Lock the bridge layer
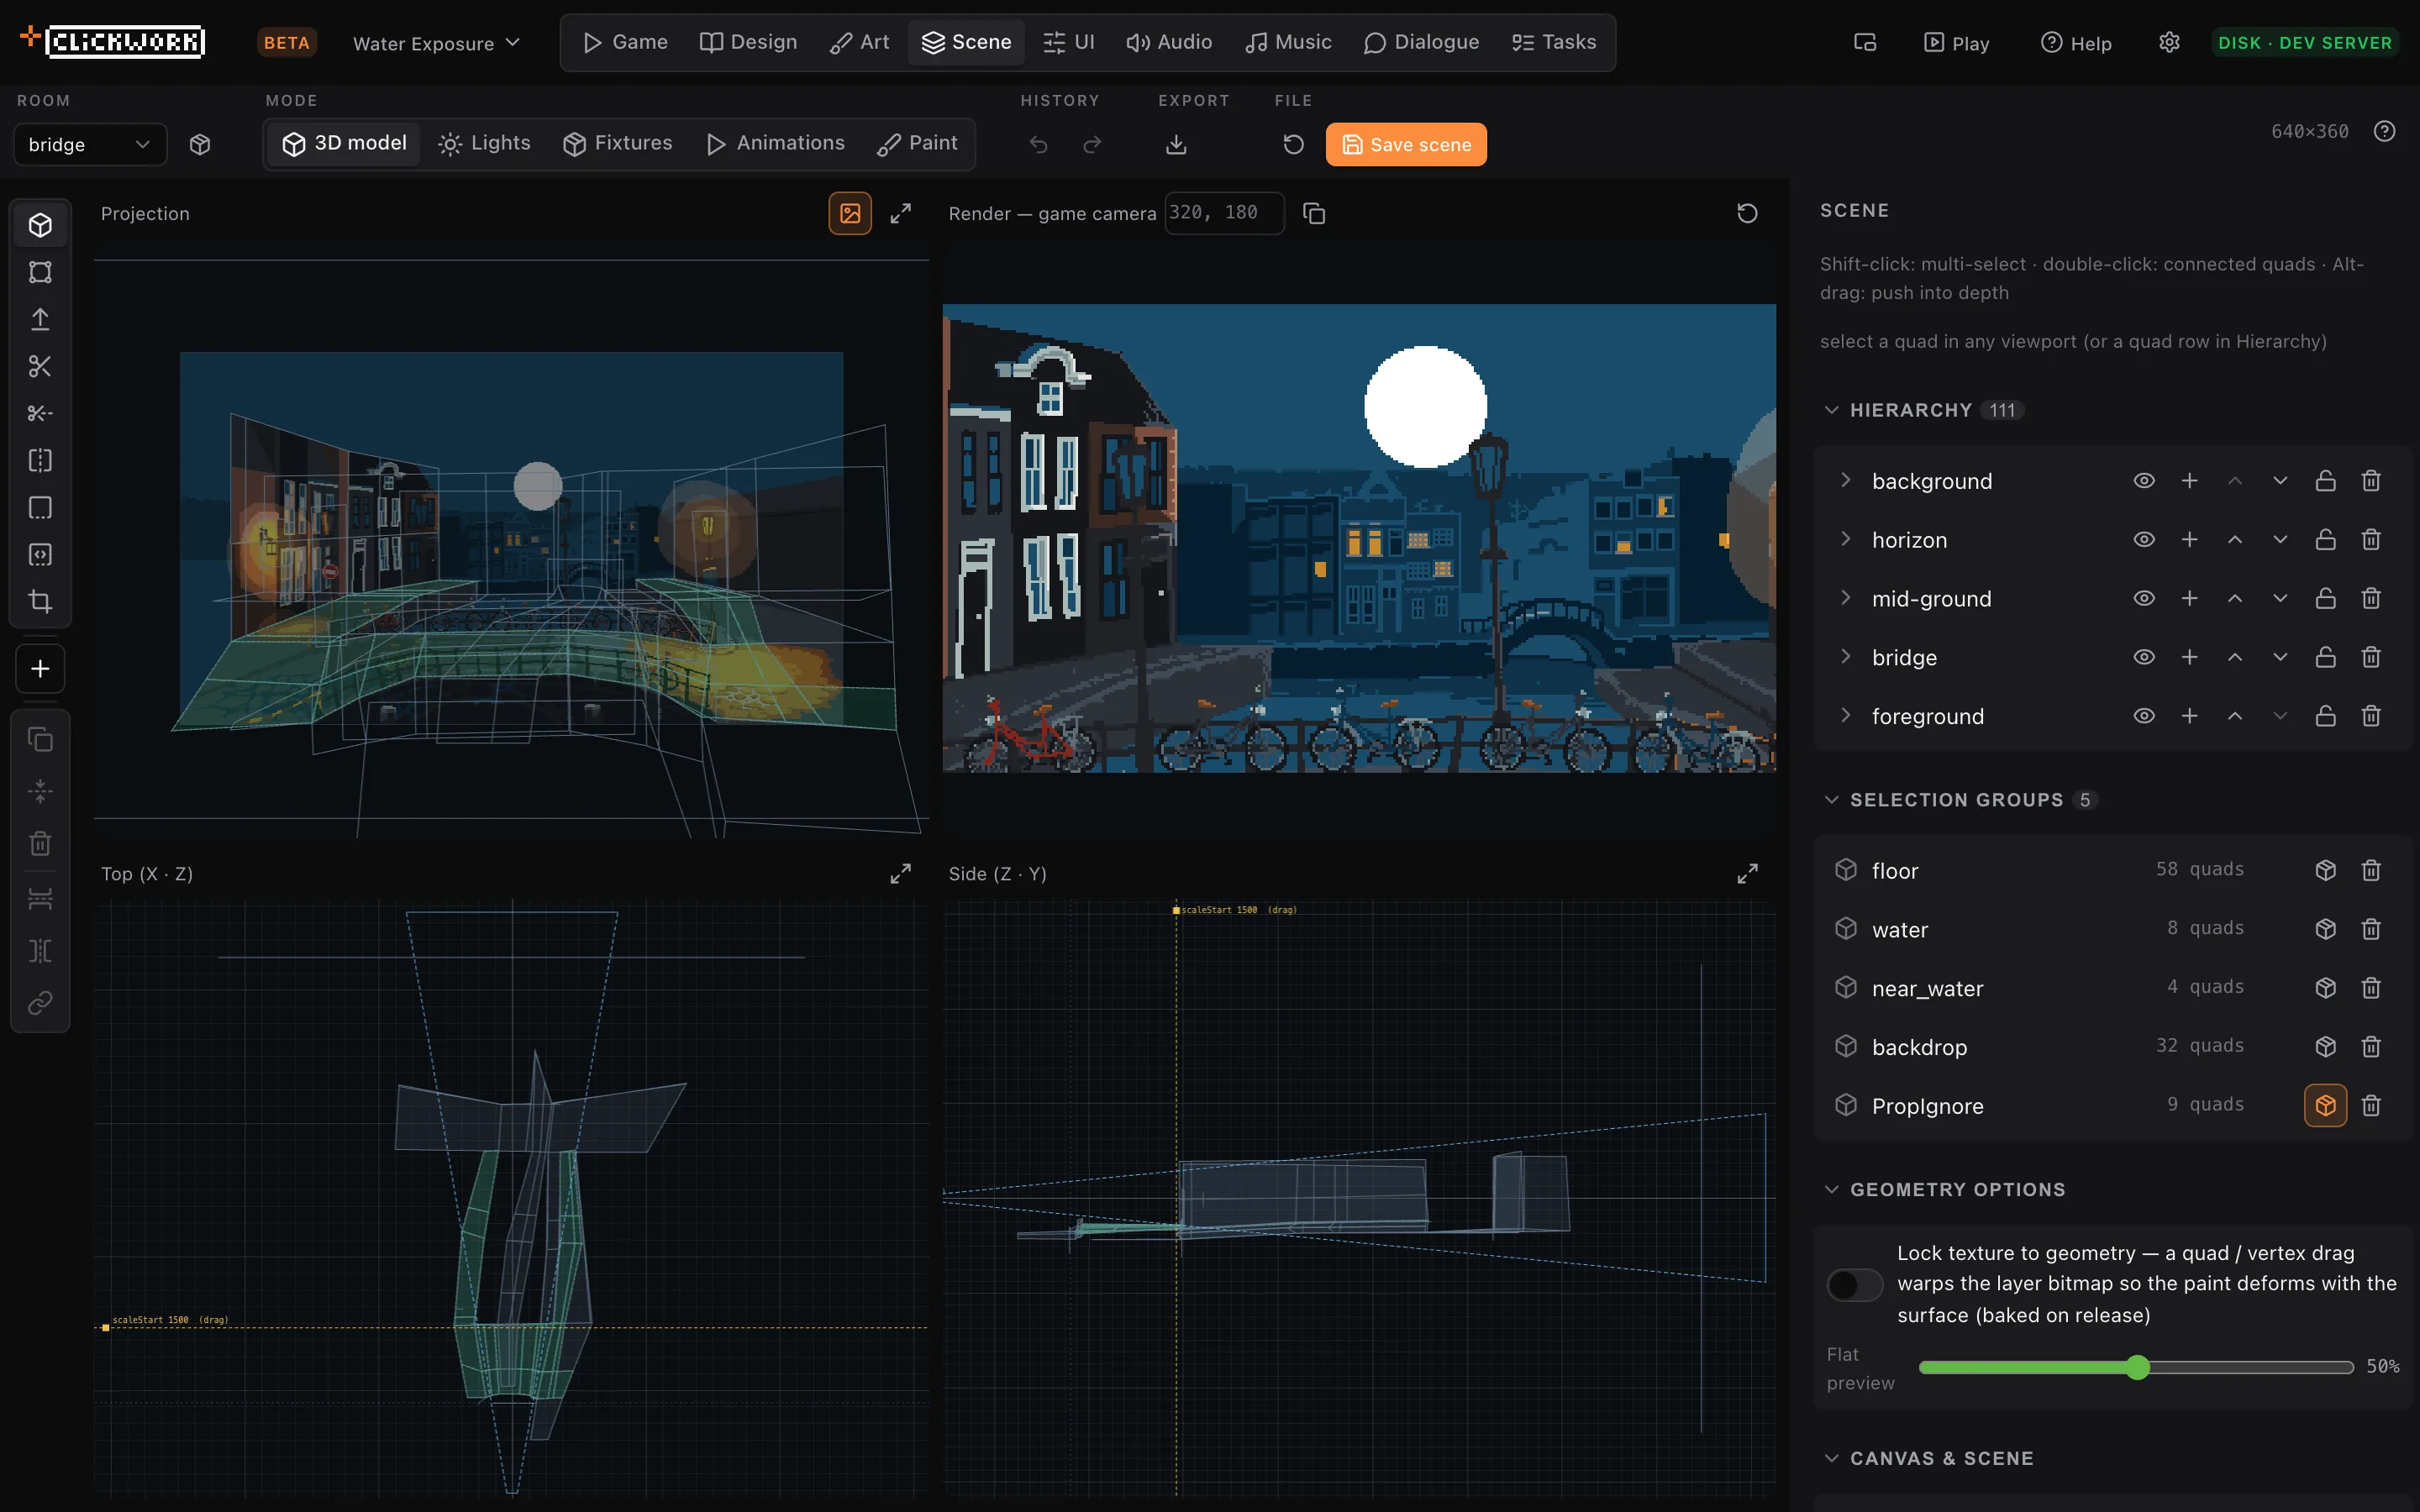Viewport: 2420px width, 1512px height. point(2325,657)
